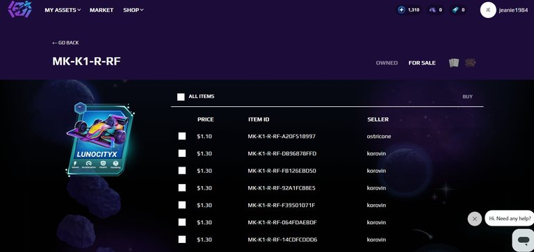Expand the SHOP dropdown menu
Viewport: 534px width, 252px height.
click(x=133, y=10)
